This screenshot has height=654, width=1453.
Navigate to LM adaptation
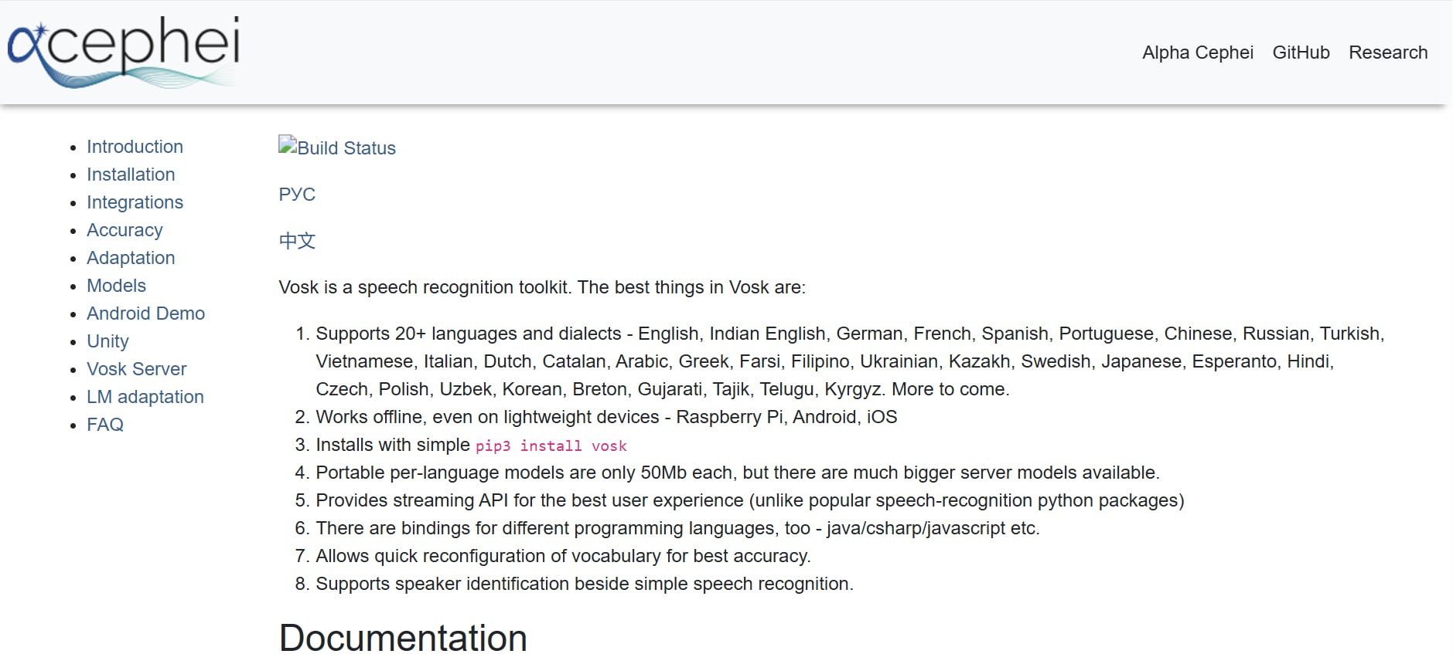pos(145,397)
